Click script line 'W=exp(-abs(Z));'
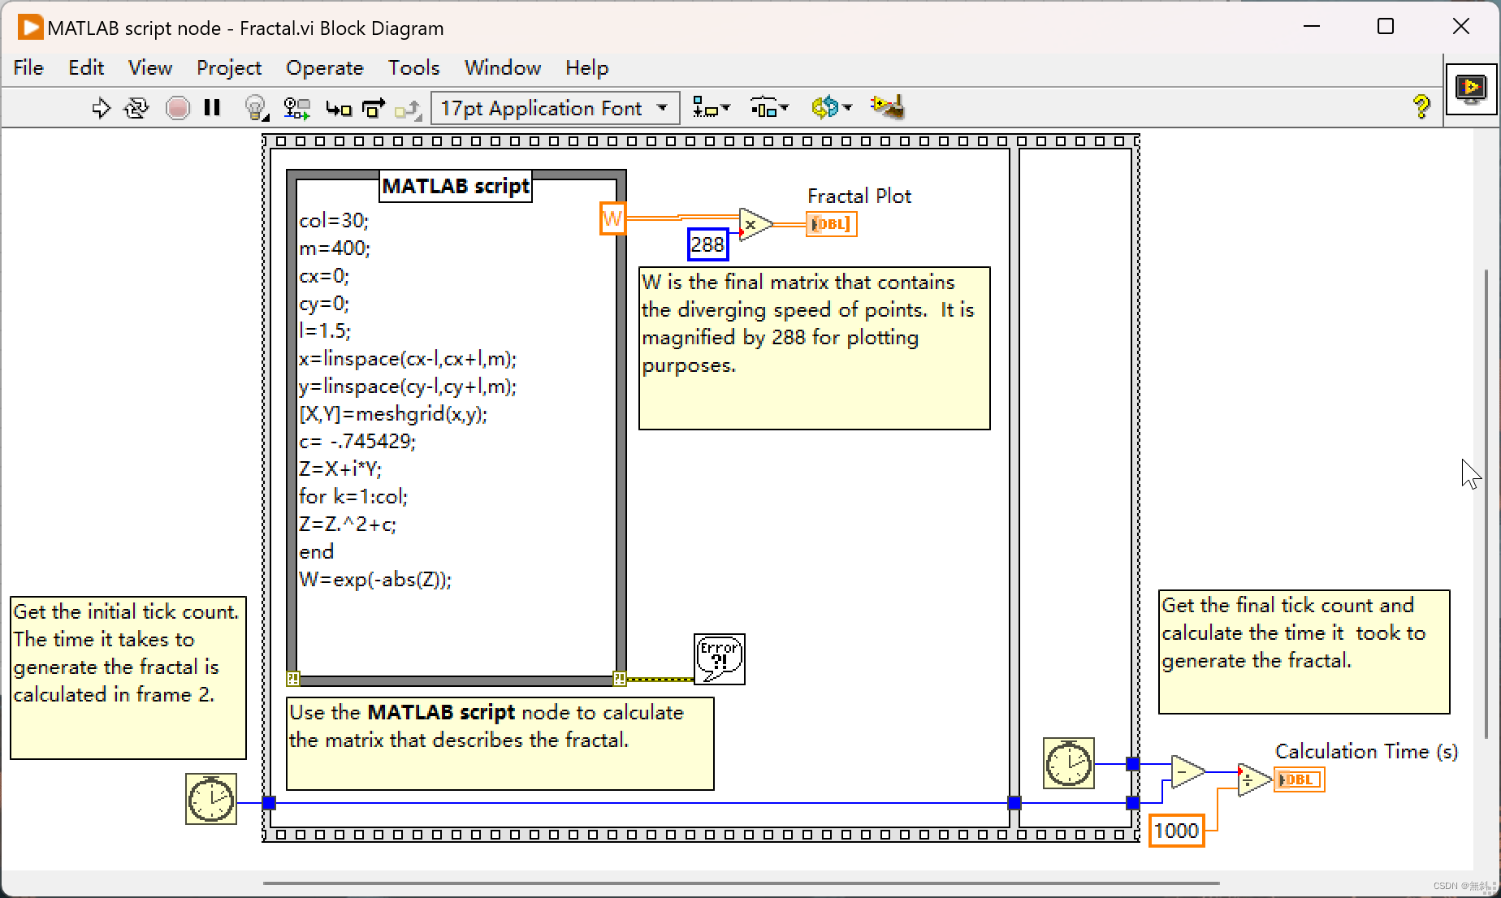The height and width of the screenshot is (898, 1501). (x=375, y=580)
